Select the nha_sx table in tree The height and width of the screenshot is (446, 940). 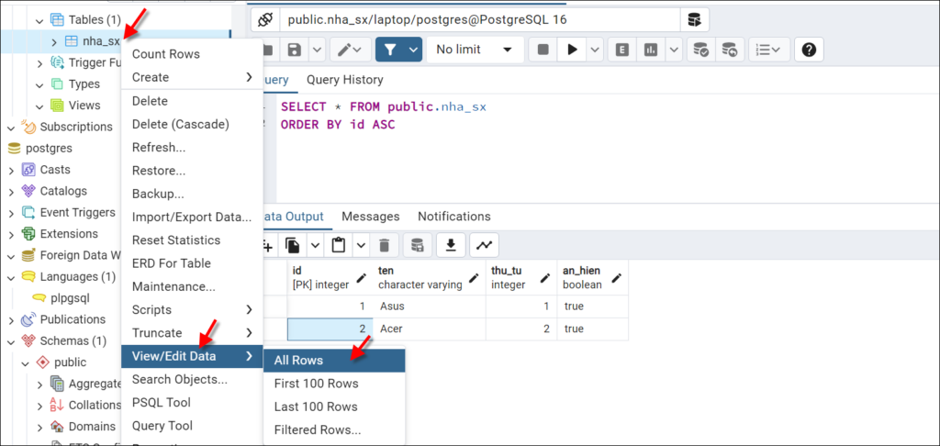click(101, 41)
